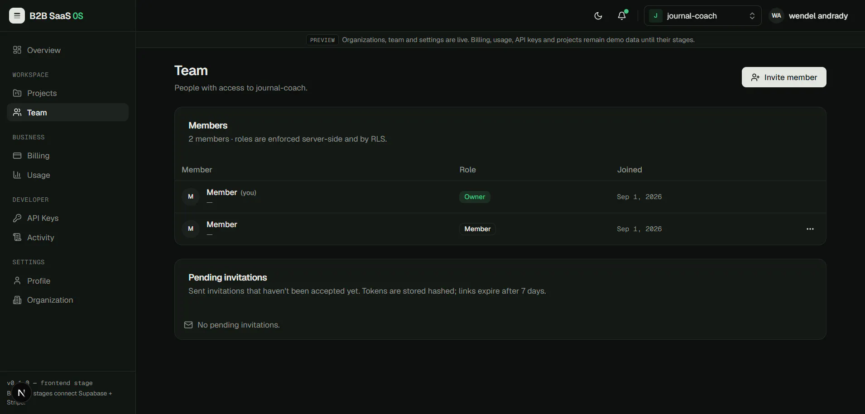
Task: Open the notifications bell
Action: 622,16
